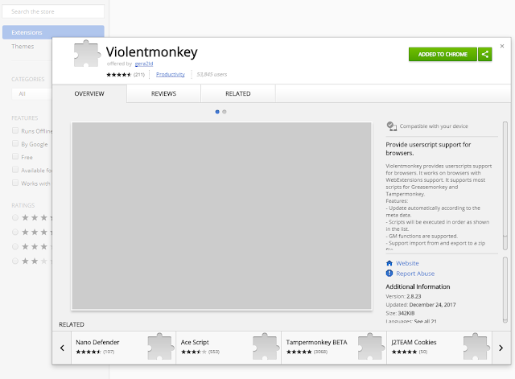Select Themes in the store sidebar
Viewport: 515px width, 379px height.
click(23, 47)
